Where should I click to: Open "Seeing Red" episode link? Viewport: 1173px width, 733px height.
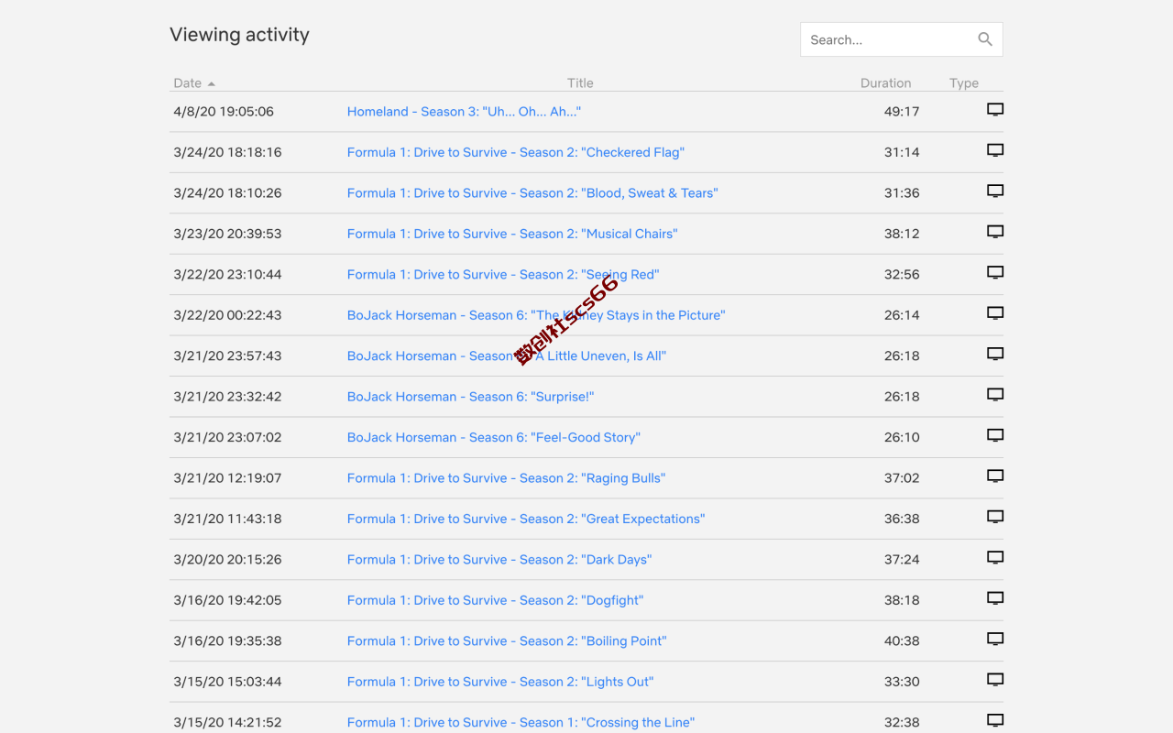503,275
